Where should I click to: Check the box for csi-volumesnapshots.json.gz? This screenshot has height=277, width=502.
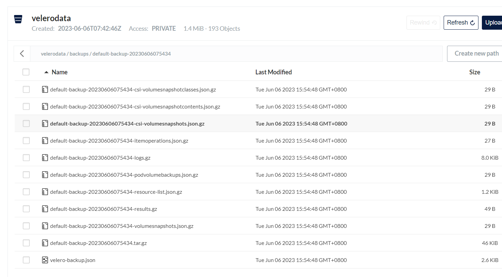tap(26, 124)
